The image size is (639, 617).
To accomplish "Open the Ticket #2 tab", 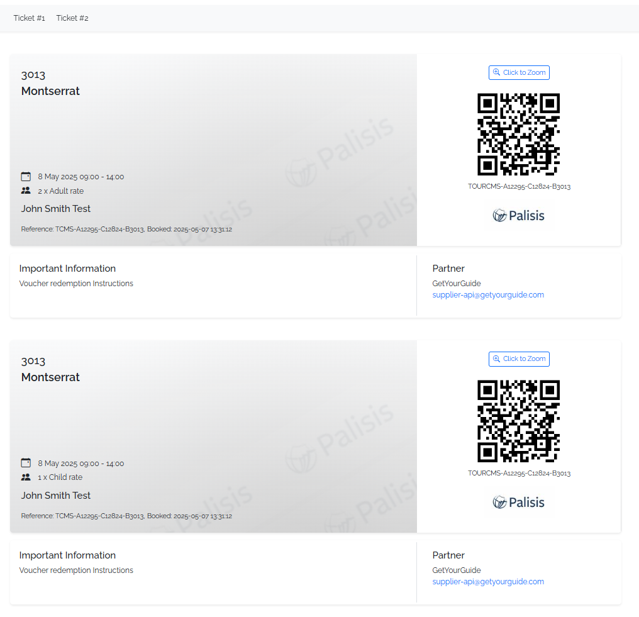I will click(72, 18).
